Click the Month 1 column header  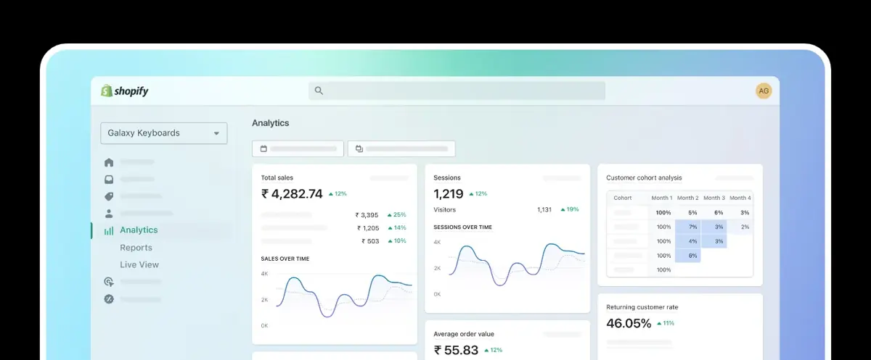[662, 198]
